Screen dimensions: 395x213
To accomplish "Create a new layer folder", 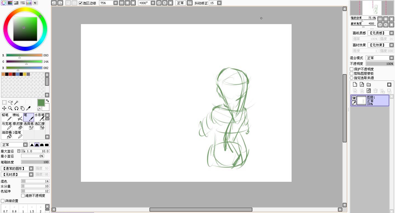I will tap(369, 85).
